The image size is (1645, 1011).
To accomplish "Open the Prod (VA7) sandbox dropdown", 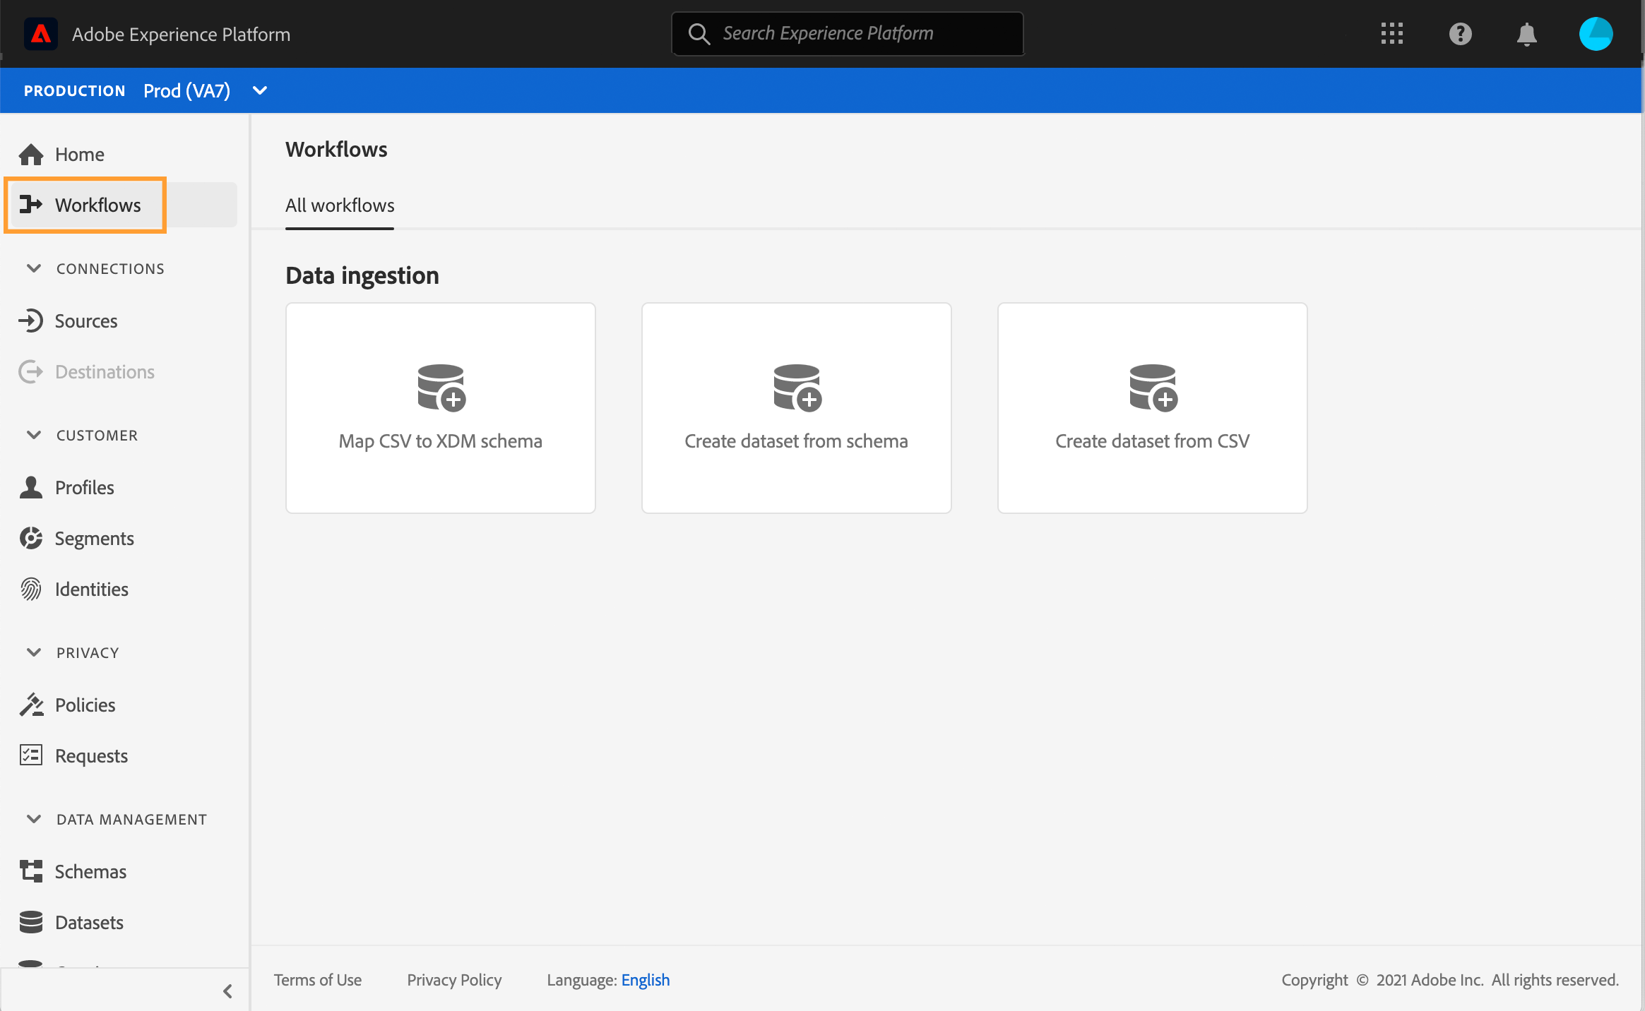I will click(259, 90).
